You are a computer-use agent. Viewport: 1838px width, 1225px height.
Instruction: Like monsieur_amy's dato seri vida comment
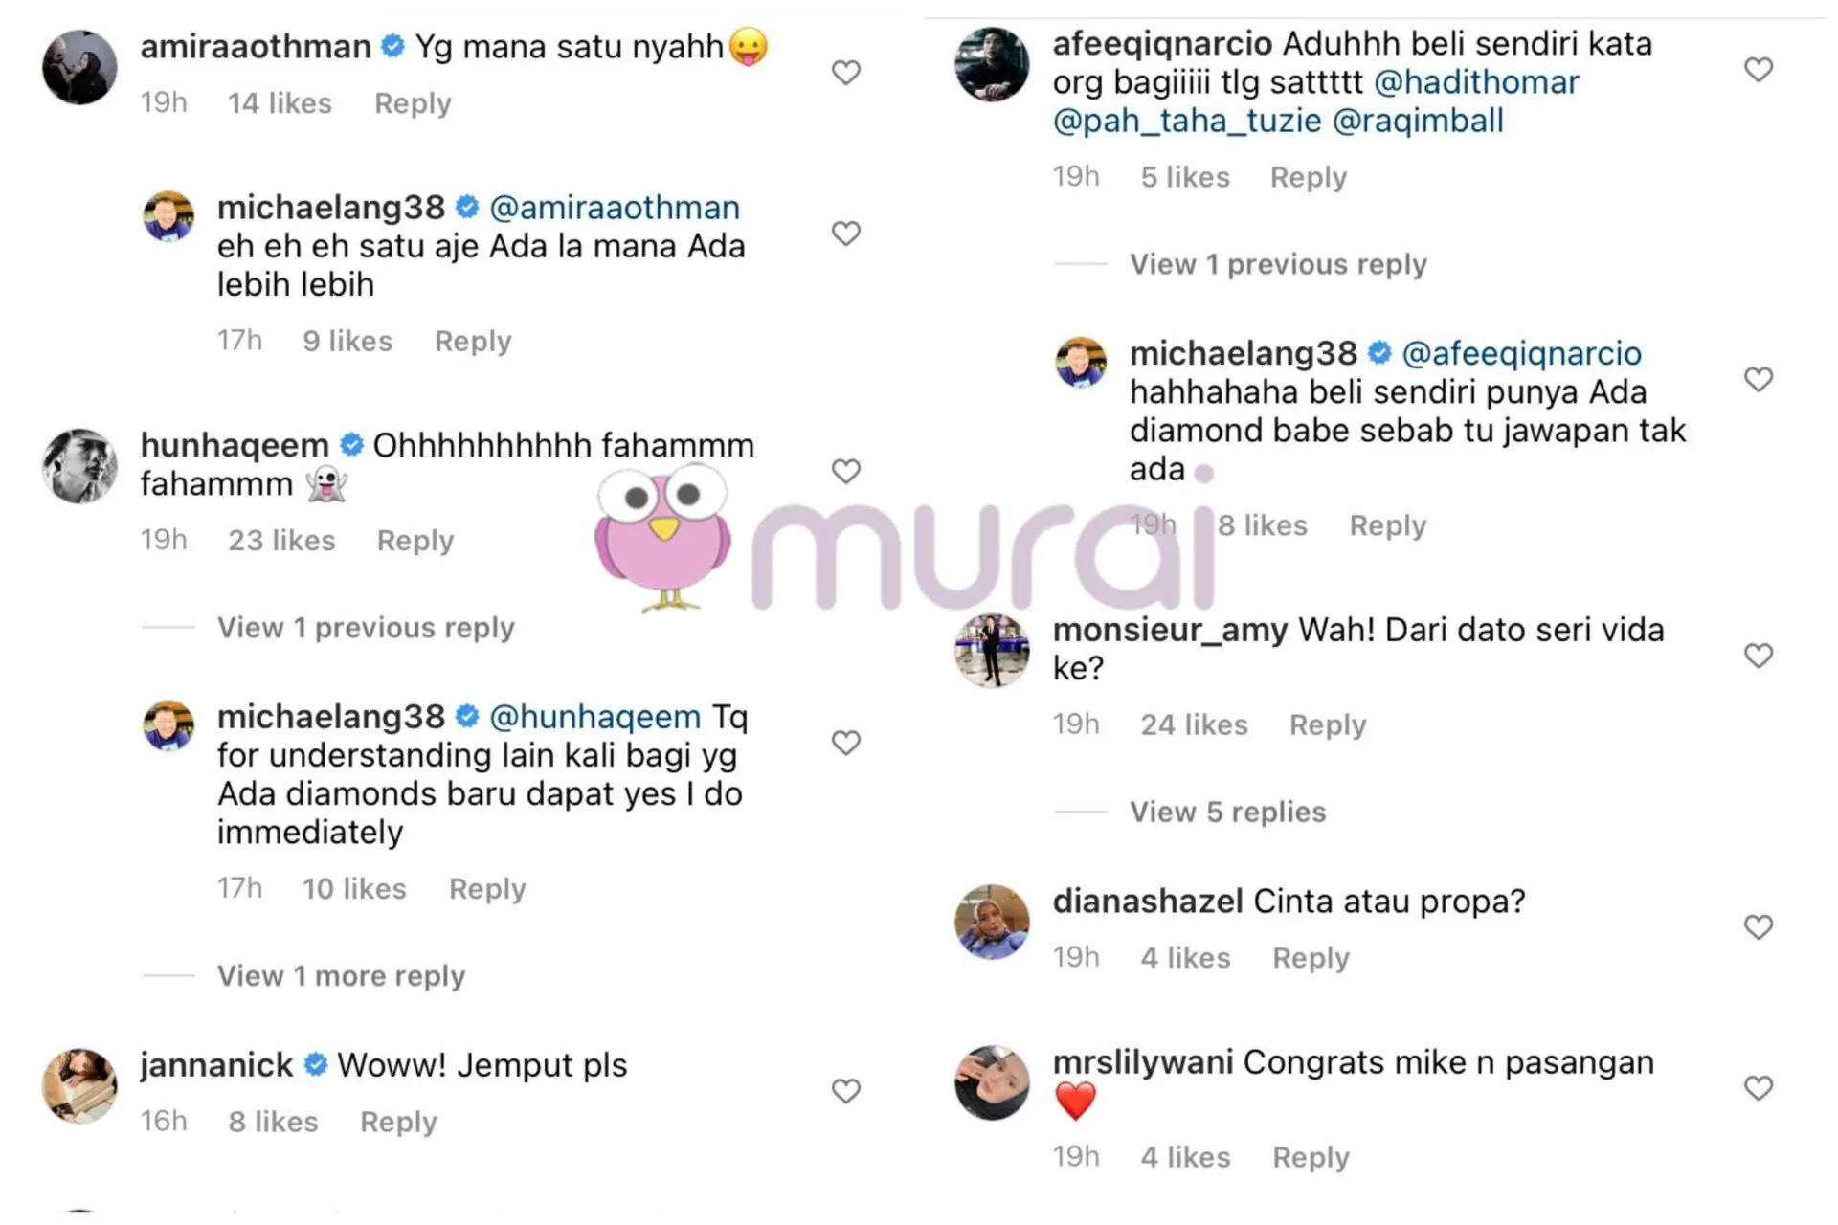[x=1759, y=656]
